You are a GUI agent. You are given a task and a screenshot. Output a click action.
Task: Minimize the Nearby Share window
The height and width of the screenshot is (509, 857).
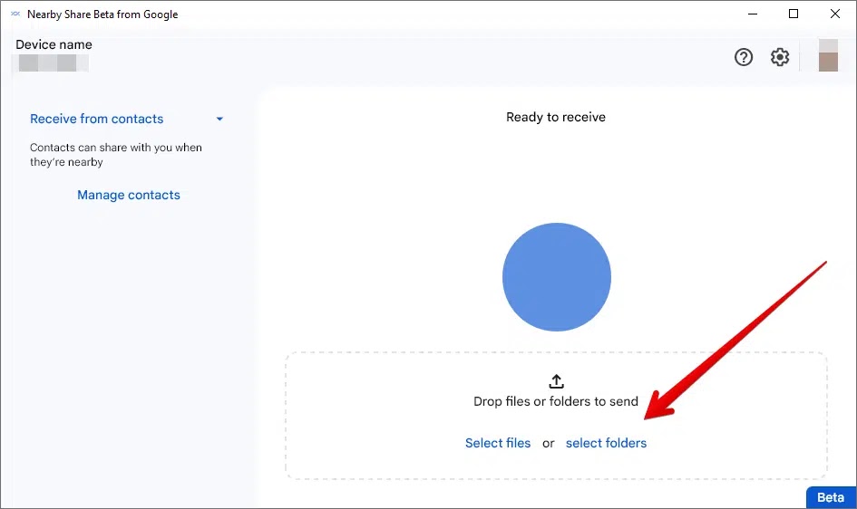pos(753,14)
